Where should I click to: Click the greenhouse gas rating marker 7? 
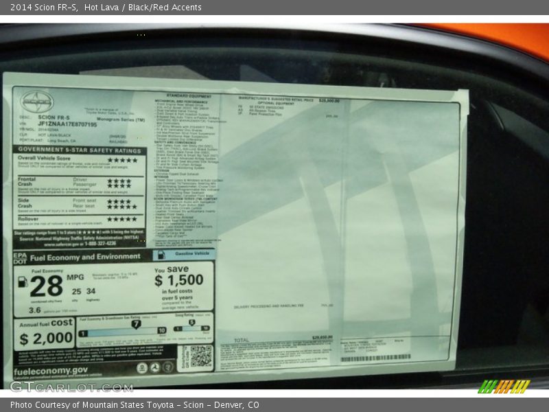click(136, 324)
